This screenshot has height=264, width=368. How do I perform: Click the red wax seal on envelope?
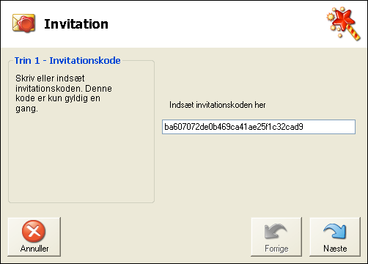coord(26,24)
